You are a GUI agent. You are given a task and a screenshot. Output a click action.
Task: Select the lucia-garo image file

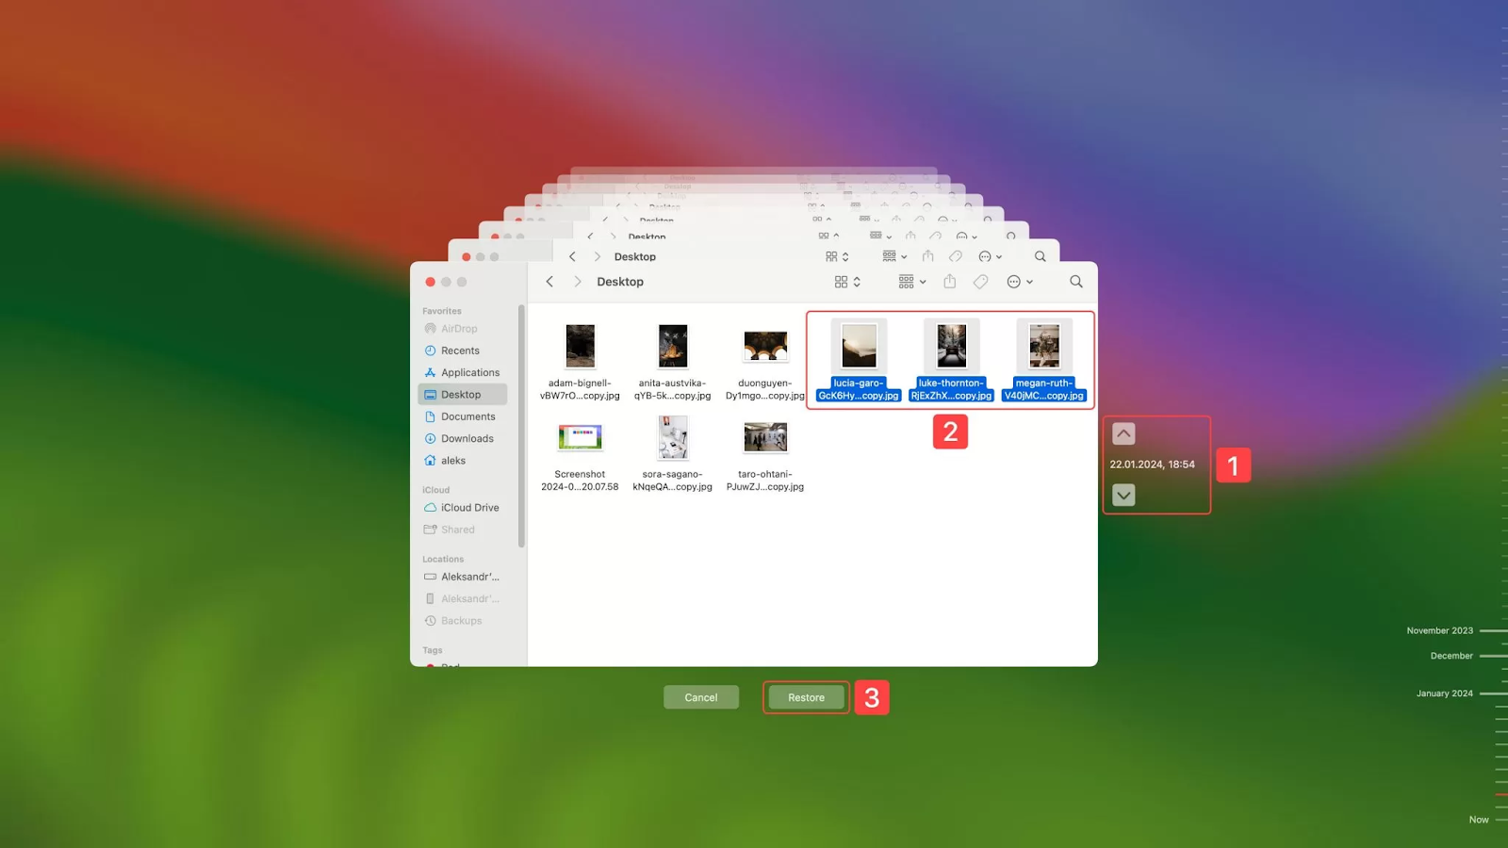click(x=858, y=362)
